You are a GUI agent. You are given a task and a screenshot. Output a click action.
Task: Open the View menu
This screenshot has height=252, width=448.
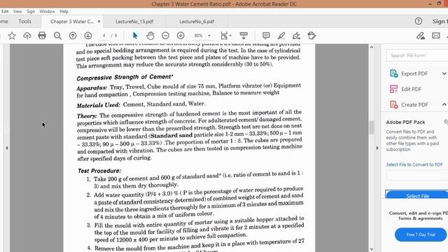(17, 11)
